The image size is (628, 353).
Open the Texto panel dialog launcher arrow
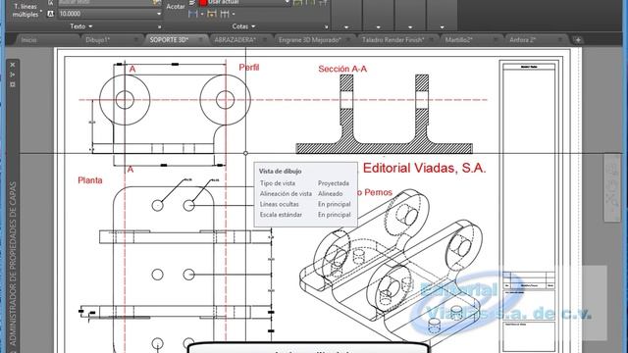click(x=159, y=26)
